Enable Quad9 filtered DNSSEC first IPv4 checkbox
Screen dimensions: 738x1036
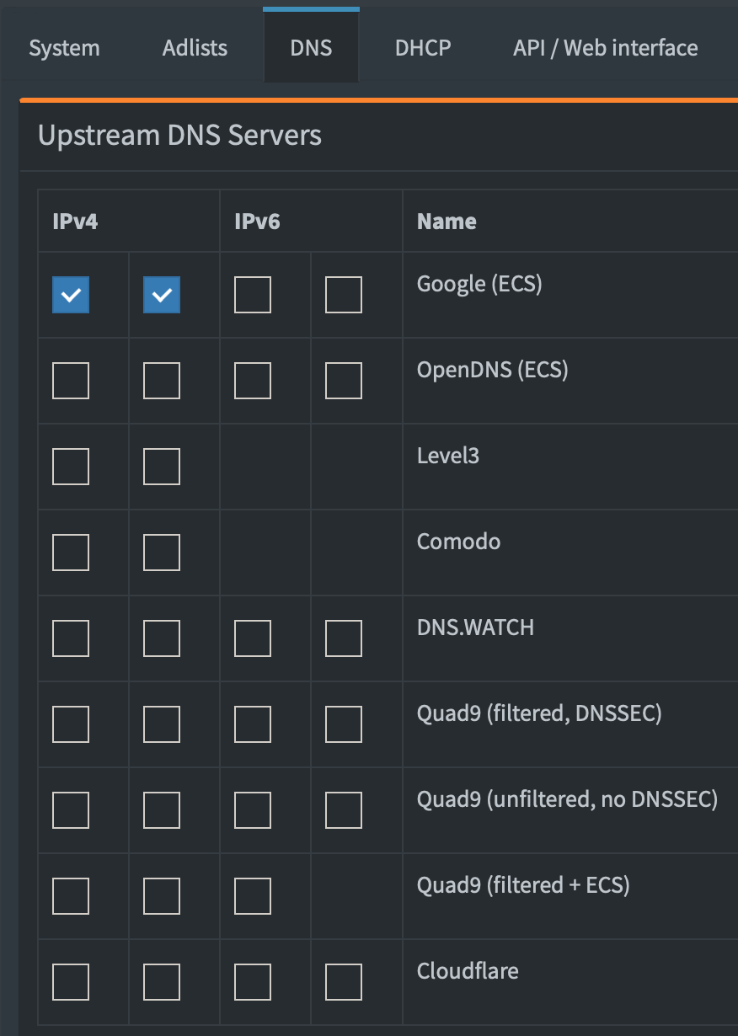pos(71,724)
